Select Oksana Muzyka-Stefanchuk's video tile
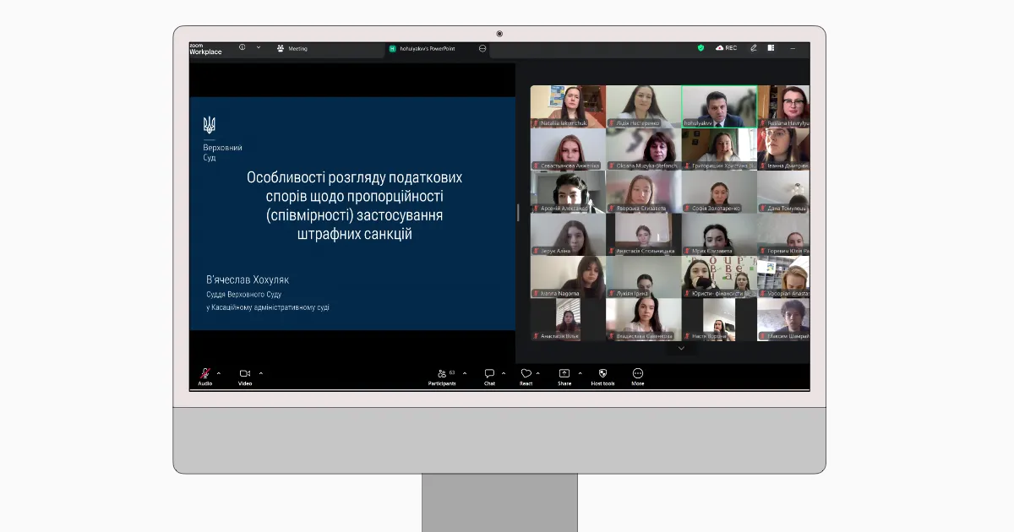This screenshot has width=1014, height=532. [643, 149]
